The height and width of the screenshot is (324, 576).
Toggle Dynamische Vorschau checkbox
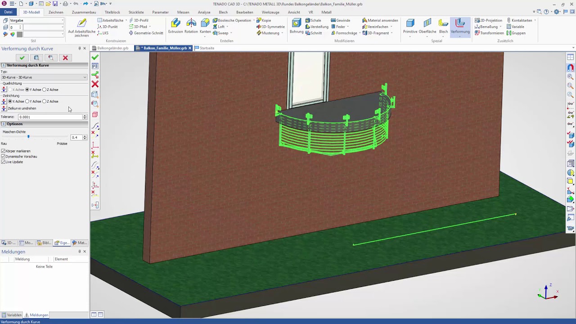pos(4,157)
